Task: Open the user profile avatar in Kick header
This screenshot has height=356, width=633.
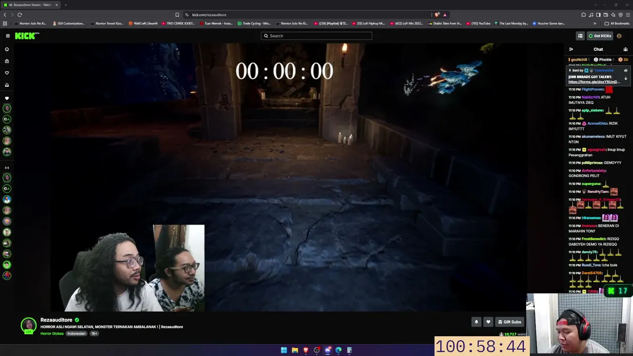Action: (x=619, y=36)
